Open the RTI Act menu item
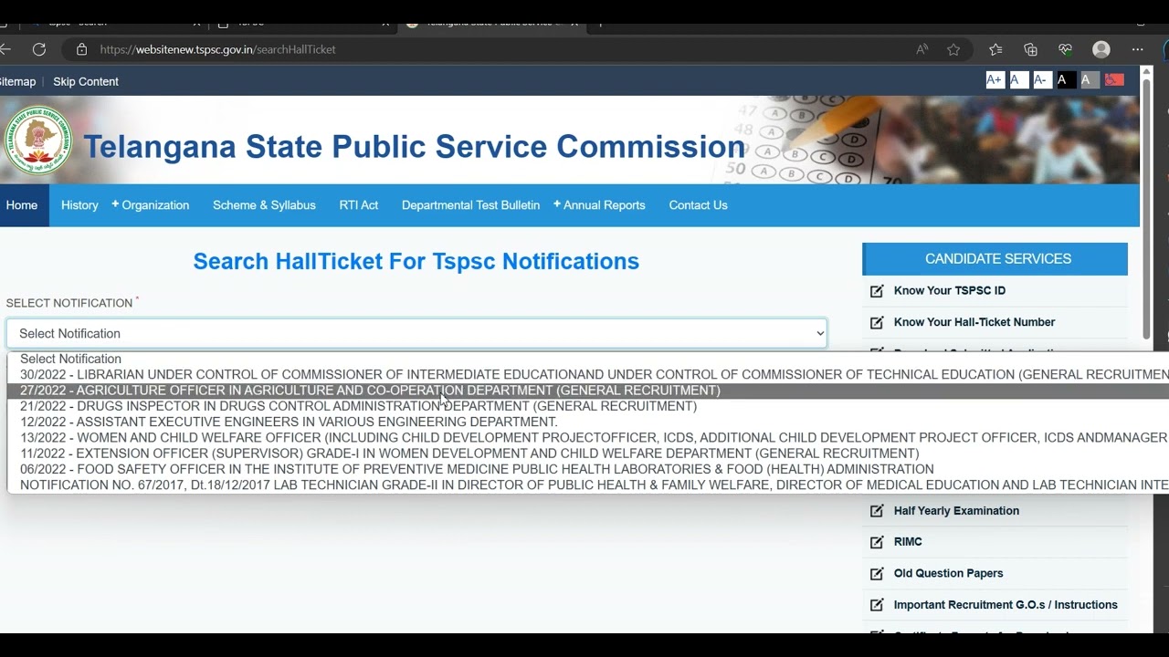Image resolution: width=1169 pixels, height=657 pixels. (359, 205)
